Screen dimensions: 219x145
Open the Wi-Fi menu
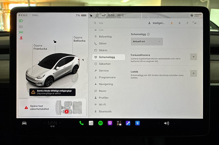click(109, 104)
